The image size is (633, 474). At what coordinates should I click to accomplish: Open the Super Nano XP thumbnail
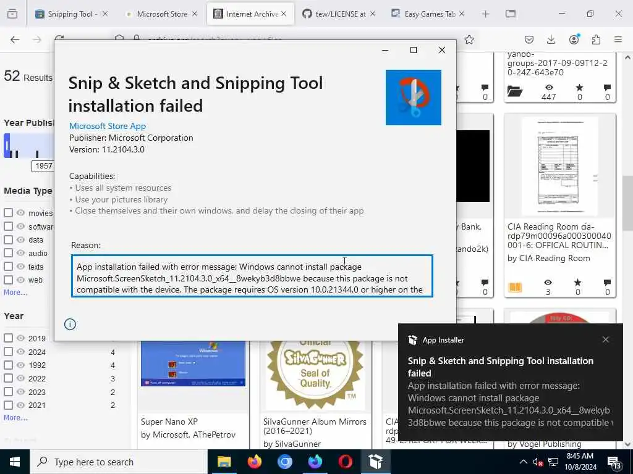(193, 364)
